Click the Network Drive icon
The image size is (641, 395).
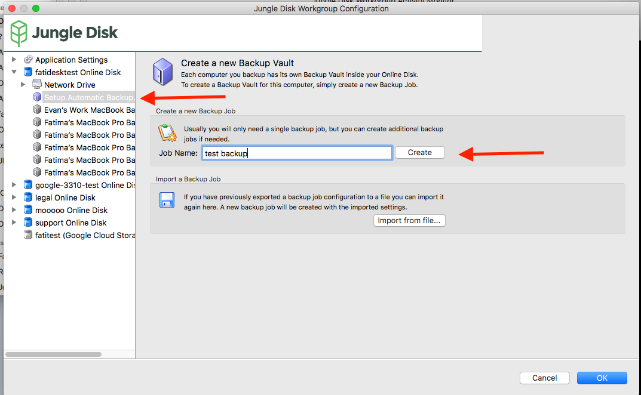[37, 85]
